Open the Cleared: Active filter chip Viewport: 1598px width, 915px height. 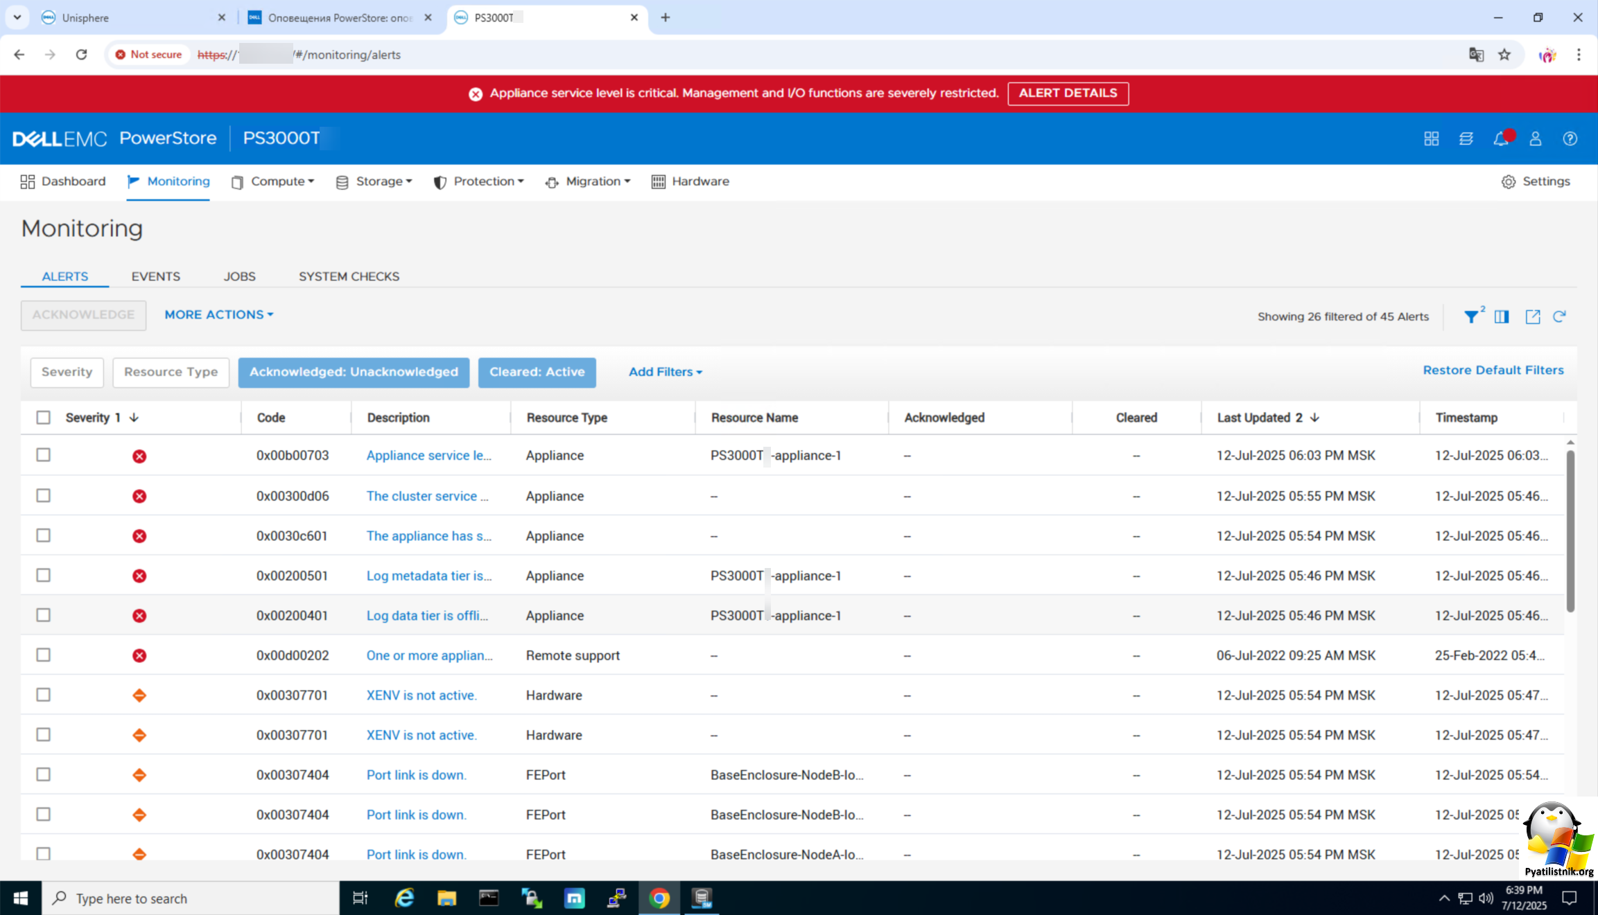(537, 372)
